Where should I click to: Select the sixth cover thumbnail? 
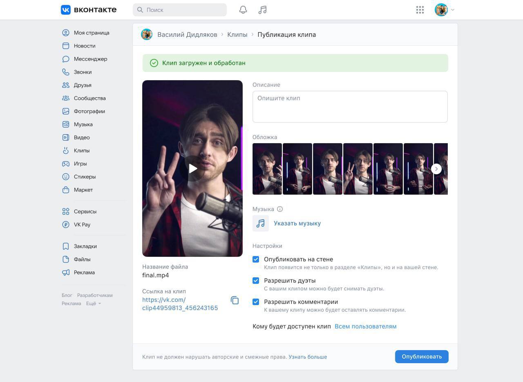[418, 169]
